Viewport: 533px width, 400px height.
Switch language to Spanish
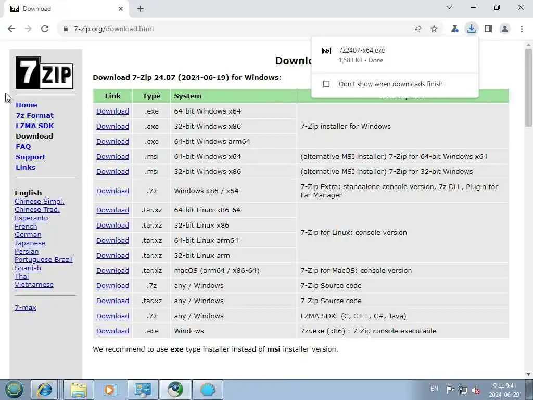28,268
